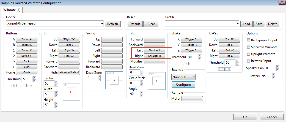Click the Clear reset button
Image resolution: width=286 pixels, height=122 pixels.
click(151, 24)
